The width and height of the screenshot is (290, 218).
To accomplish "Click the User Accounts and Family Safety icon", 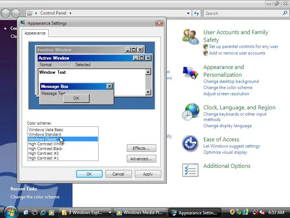I will pyautogui.click(x=190, y=37).
